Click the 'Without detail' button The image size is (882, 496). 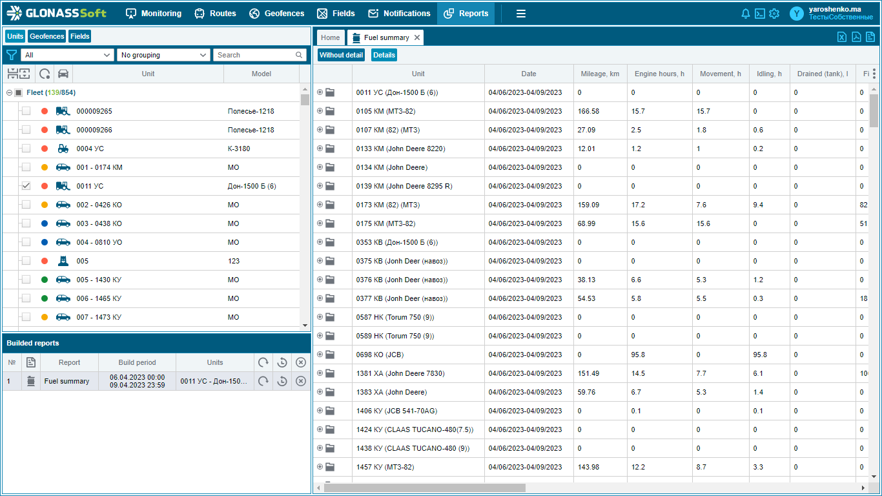[x=341, y=55]
